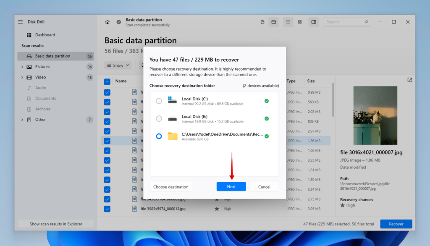The width and height of the screenshot is (430, 246).
Task: Select the list view icon
Action: (x=288, y=21)
